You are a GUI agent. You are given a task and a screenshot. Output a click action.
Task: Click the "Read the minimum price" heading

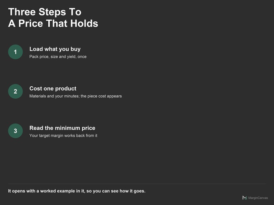click(x=62, y=128)
